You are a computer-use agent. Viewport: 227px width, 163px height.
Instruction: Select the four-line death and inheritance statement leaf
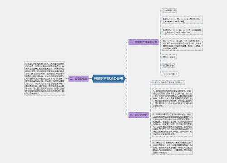(x=182, y=45)
